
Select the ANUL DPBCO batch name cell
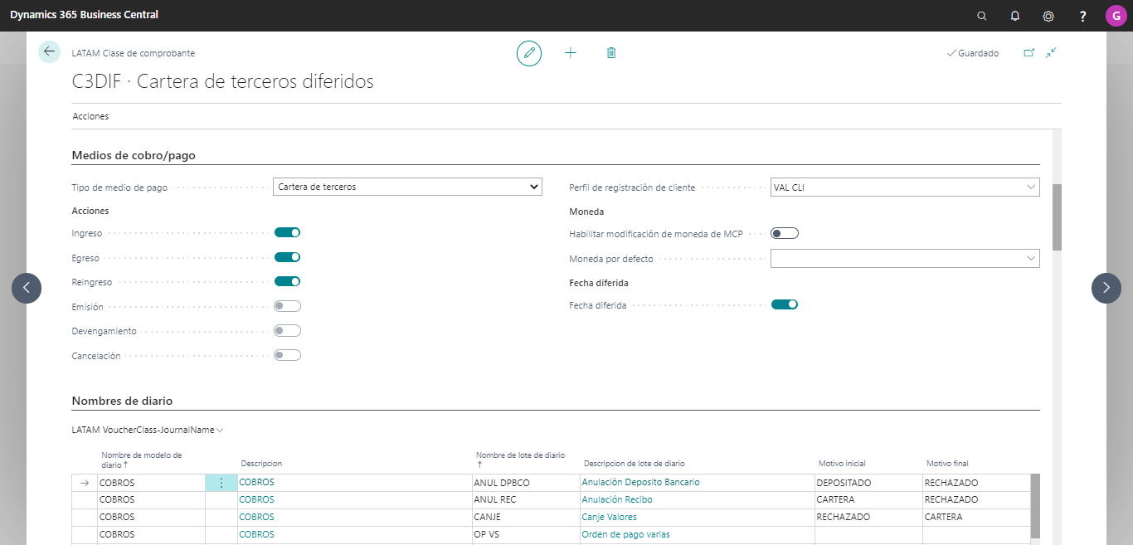526,482
